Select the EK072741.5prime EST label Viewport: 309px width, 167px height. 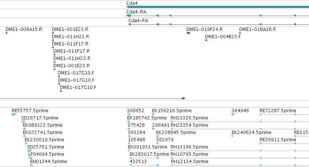pos(42,133)
